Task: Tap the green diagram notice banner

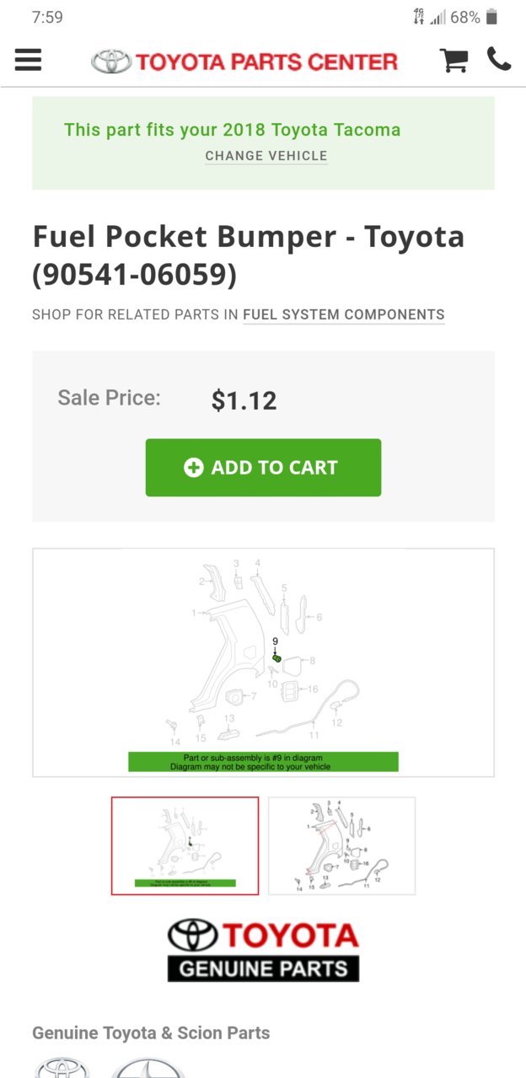Action: (263, 762)
